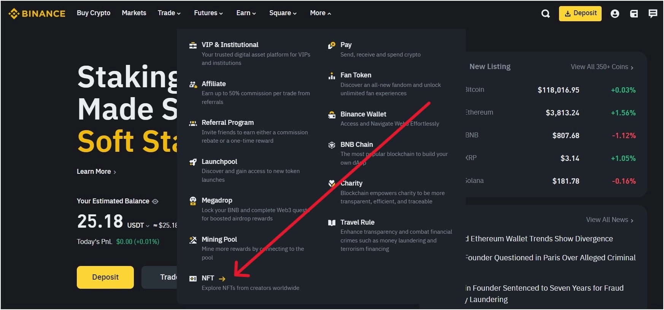Open Markets in the navigation

(x=134, y=13)
